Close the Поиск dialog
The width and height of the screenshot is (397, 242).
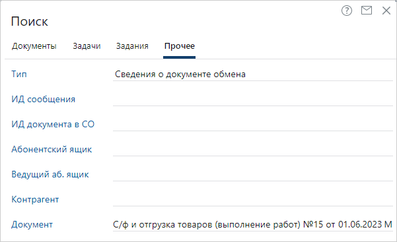(386, 11)
